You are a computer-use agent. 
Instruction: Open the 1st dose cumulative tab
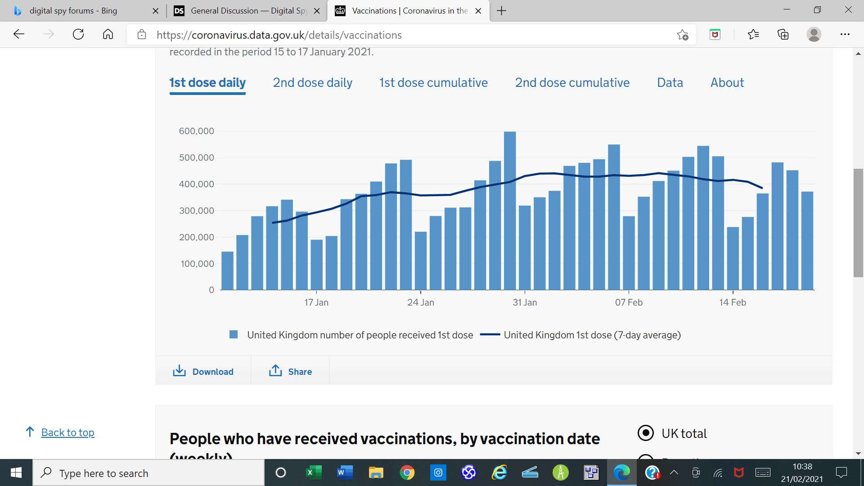point(433,83)
